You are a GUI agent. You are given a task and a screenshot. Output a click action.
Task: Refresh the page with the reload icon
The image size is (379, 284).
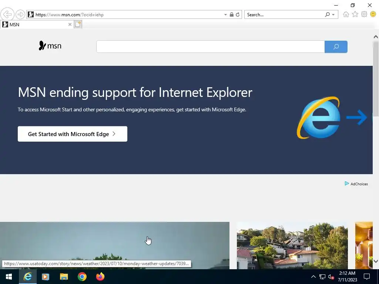tap(238, 14)
